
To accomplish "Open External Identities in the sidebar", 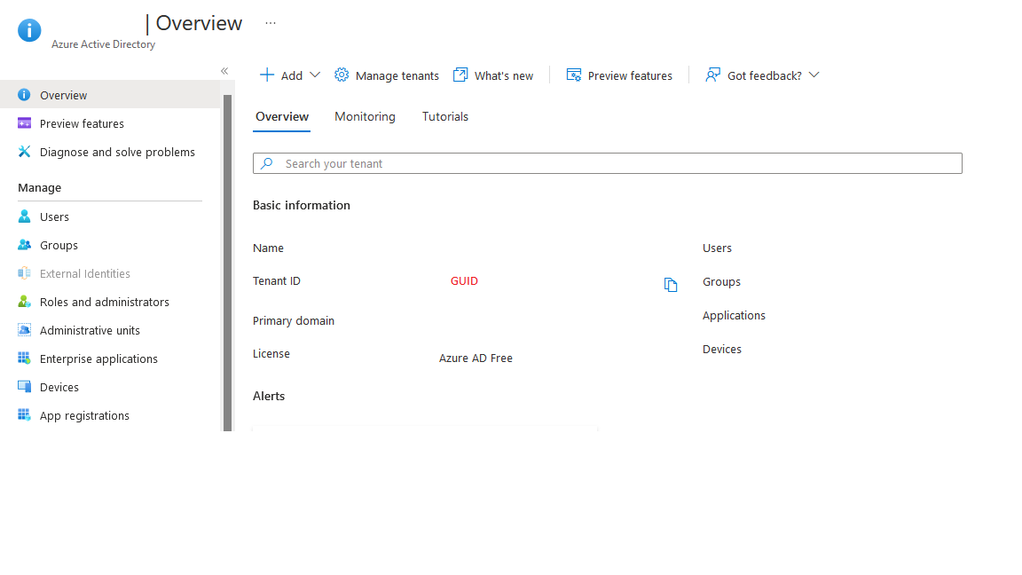I will (x=110, y=273).
